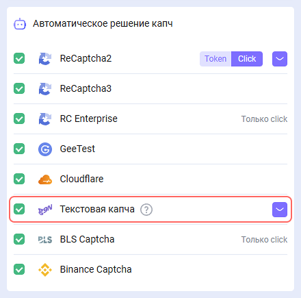The image size is (301, 298).
Task: Switch ReCaptcha2 mode to Token
Action: [x=215, y=59]
